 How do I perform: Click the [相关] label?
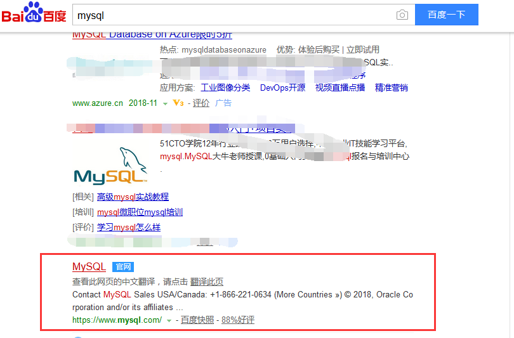tap(83, 197)
